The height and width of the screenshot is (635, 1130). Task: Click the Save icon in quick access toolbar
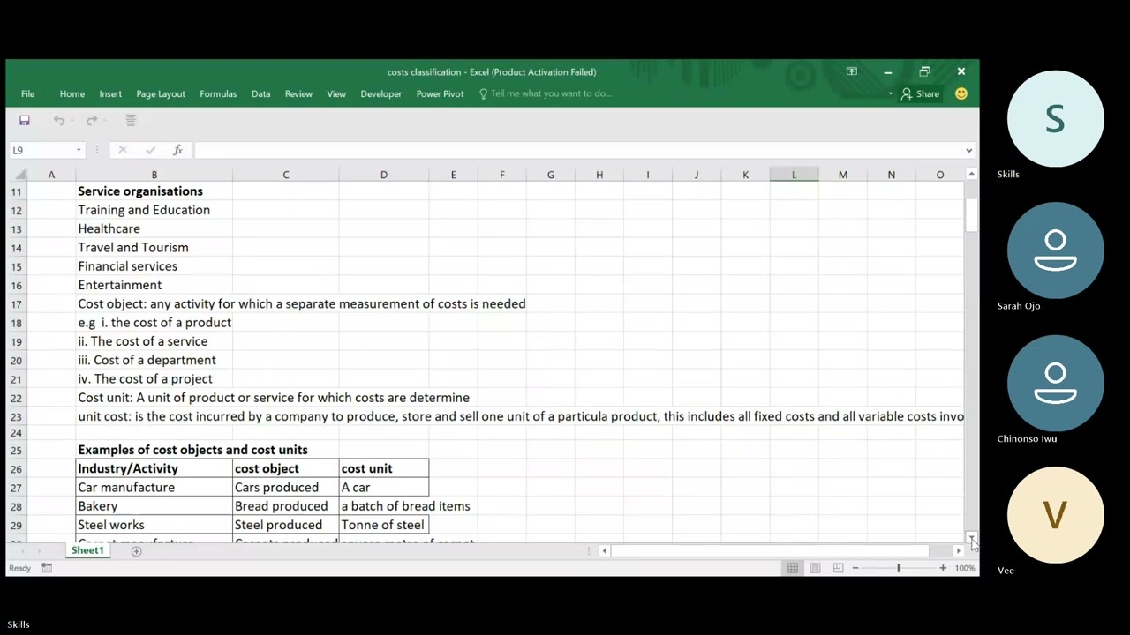click(x=25, y=120)
